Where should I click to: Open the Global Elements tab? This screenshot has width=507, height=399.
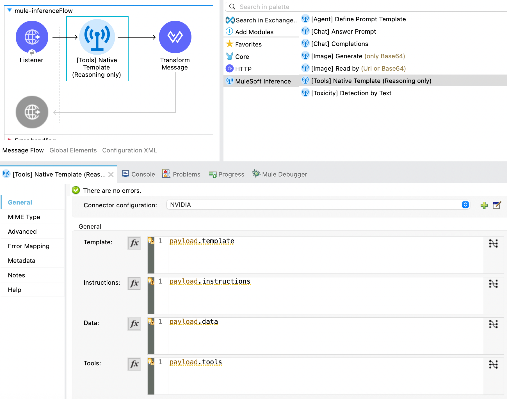[73, 150]
